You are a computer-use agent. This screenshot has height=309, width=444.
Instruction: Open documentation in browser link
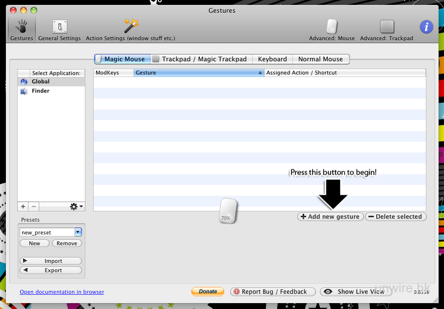(x=62, y=292)
